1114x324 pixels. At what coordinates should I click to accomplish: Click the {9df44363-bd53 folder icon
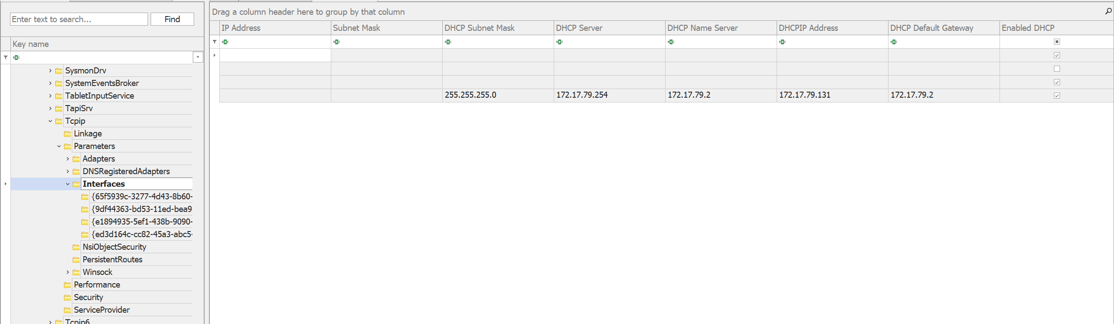point(85,209)
